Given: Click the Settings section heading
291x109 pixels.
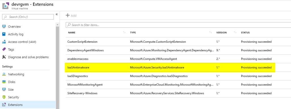Looking at the screenshot, I should pos(7,67).
